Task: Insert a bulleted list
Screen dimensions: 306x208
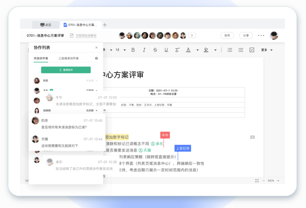Action: (x=241, y=50)
